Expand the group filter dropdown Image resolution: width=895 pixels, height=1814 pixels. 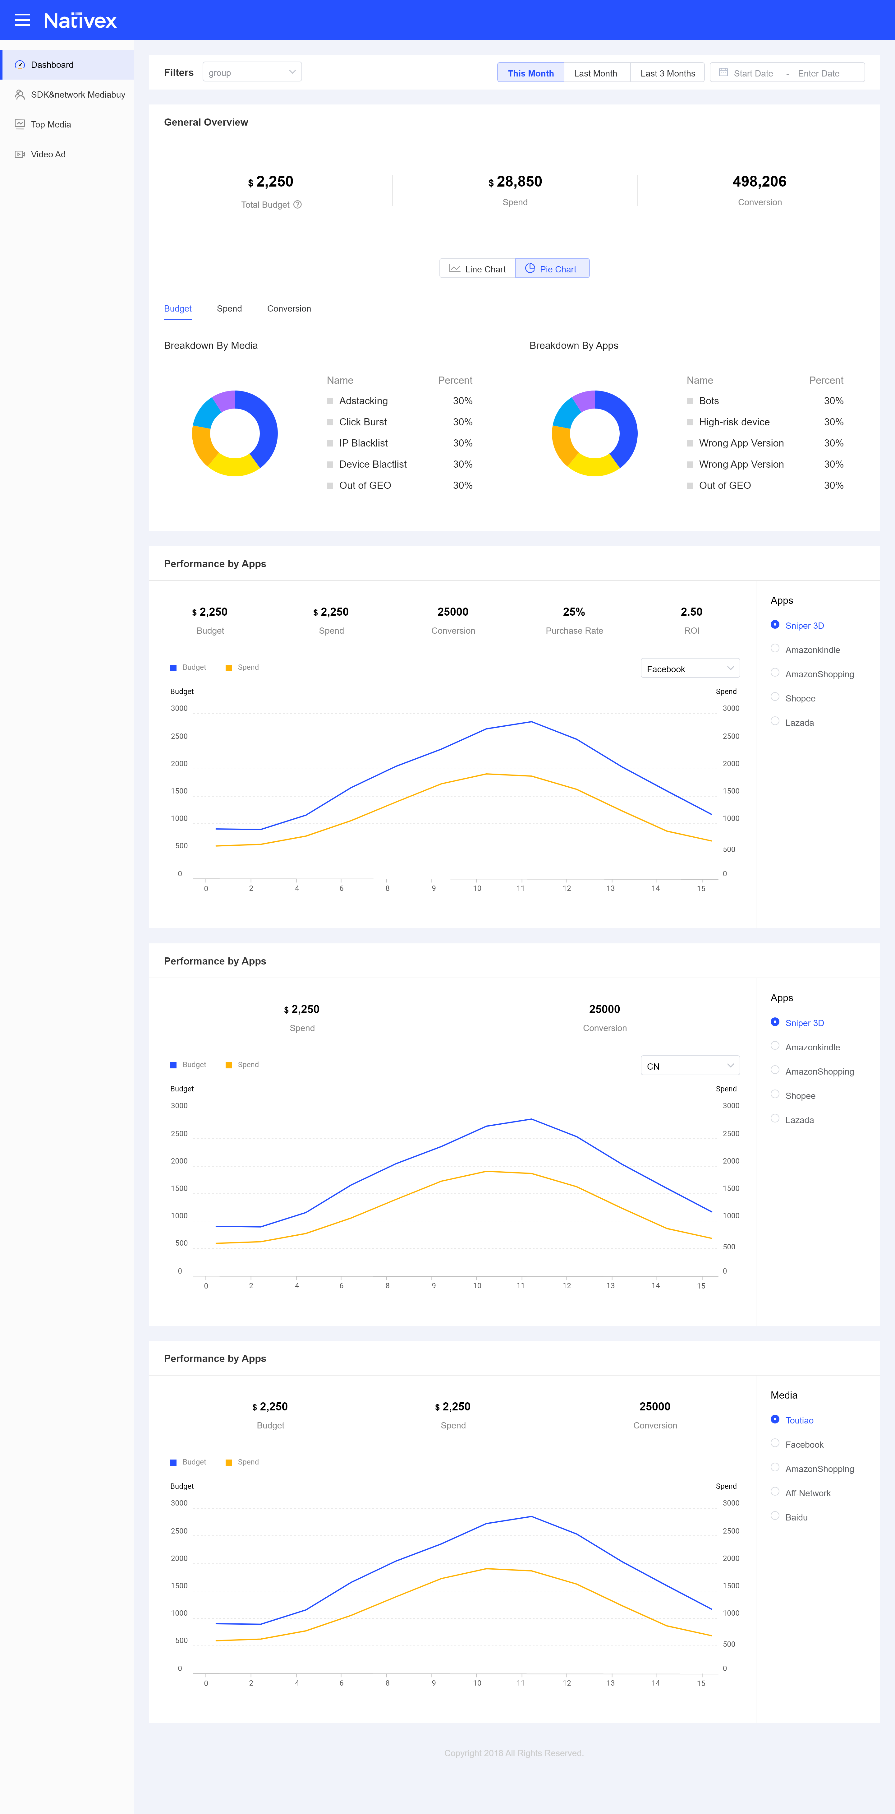coord(252,72)
